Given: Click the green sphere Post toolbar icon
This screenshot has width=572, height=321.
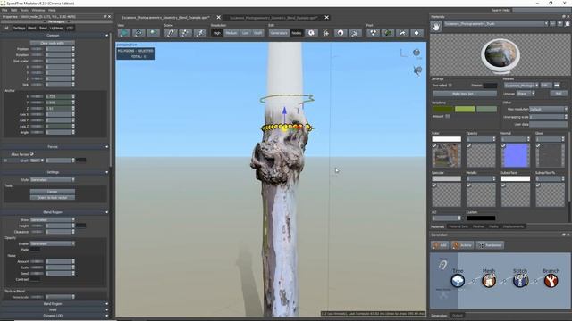Looking at the screenshot, I should pyautogui.click(x=387, y=33).
